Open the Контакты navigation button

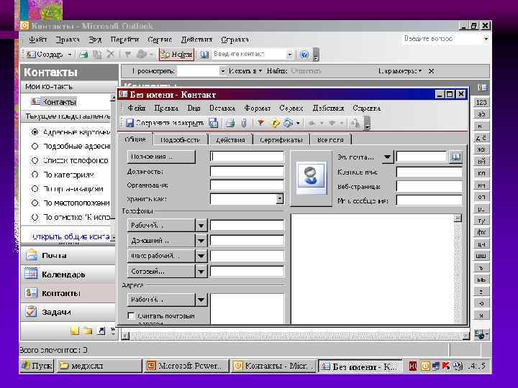68,293
